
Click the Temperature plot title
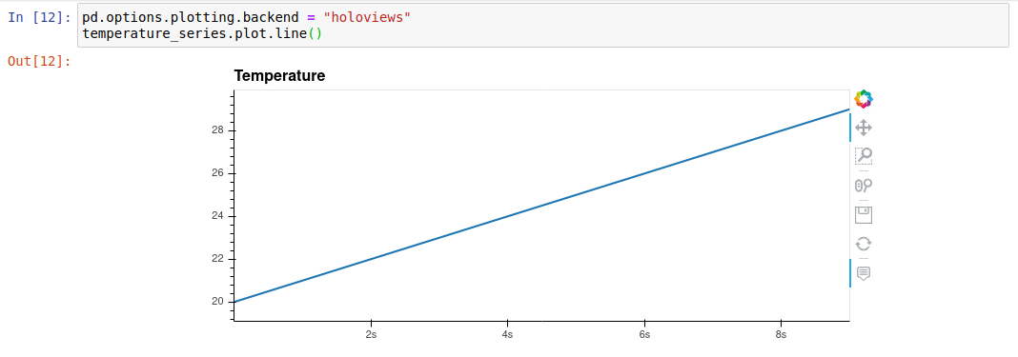point(280,76)
